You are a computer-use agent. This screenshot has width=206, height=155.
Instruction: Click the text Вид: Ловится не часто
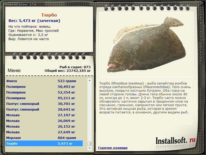click(29, 39)
